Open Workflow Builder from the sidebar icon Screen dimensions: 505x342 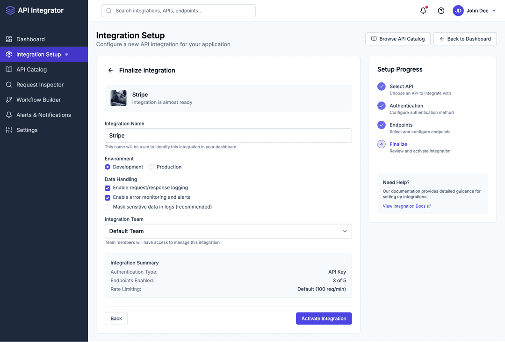(8, 100)
